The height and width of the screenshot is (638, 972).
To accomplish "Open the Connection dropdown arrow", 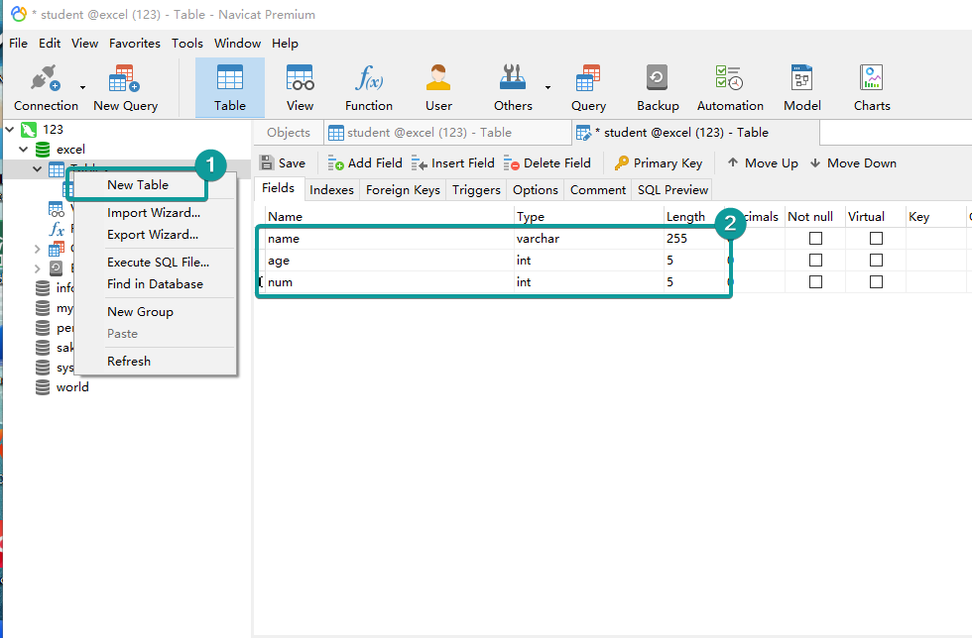I will point(82,87).
